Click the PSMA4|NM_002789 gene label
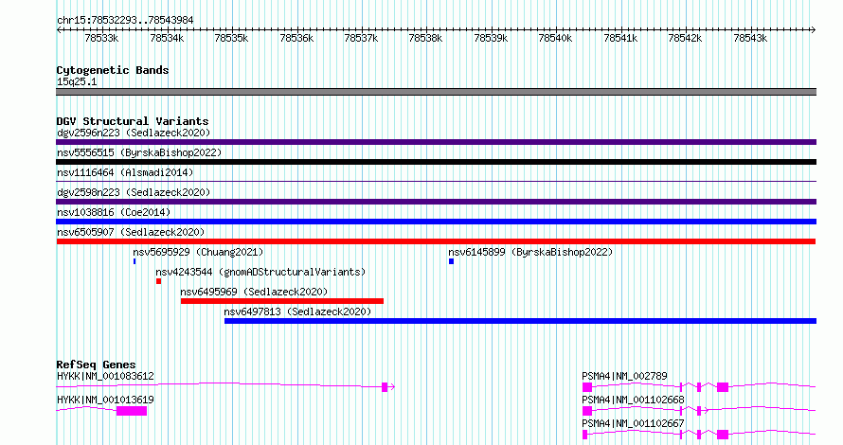Viewport: 843px width, 445px height. 625,376
